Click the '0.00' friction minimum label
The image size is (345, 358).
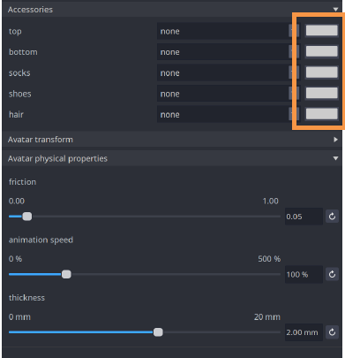pyautogui.click(x=17, y=202)
